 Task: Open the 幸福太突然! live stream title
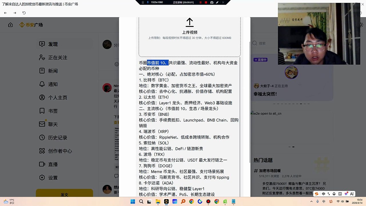[265, 94]
